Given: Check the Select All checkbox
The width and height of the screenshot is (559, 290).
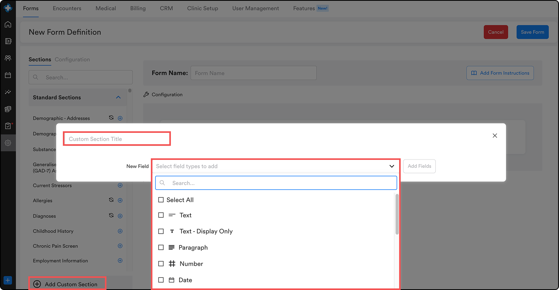Looking at the screenshot, I should pyautogui.click(x=161, y=200).
